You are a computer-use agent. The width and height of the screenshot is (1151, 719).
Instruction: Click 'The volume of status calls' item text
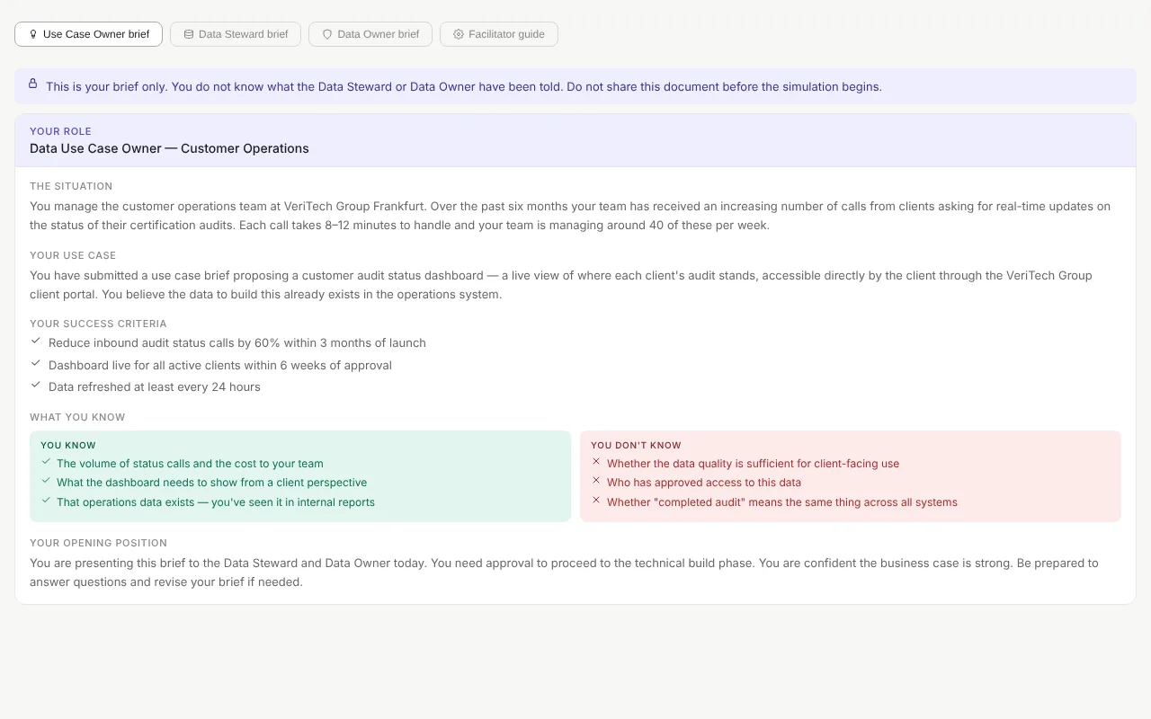pos(190,464)
